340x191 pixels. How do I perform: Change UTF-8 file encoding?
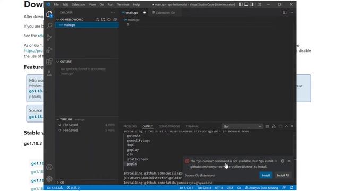coord(218,188)
